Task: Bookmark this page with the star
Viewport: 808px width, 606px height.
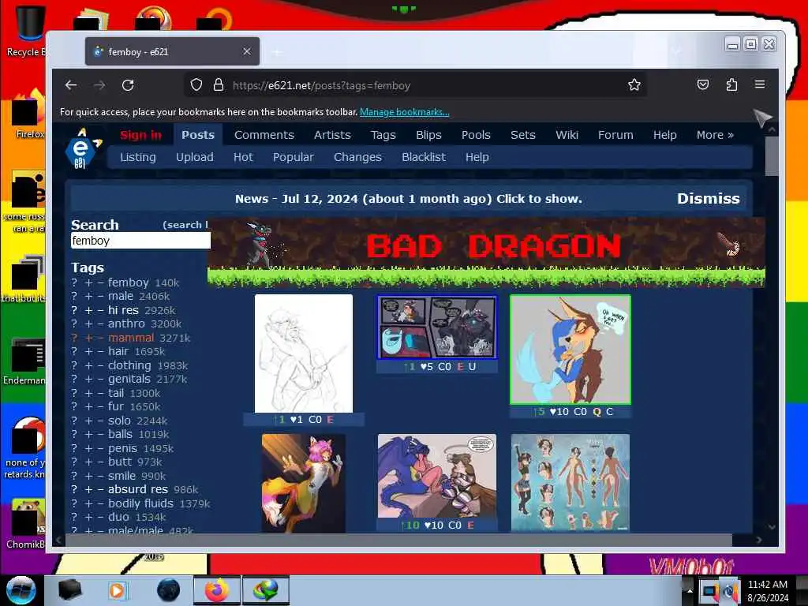Action: point(634,85)
